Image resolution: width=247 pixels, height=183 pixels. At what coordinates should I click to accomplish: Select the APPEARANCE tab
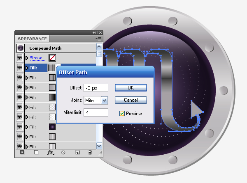click(x=32, y=39)
